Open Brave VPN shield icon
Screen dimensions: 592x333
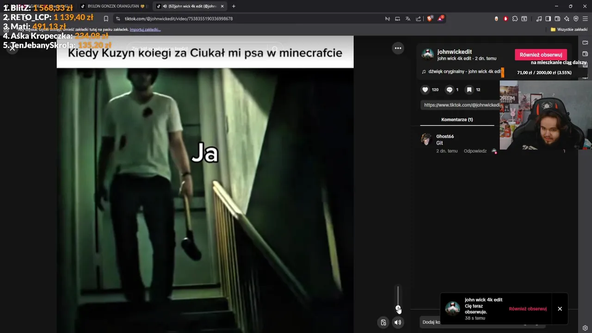(576, 18)
